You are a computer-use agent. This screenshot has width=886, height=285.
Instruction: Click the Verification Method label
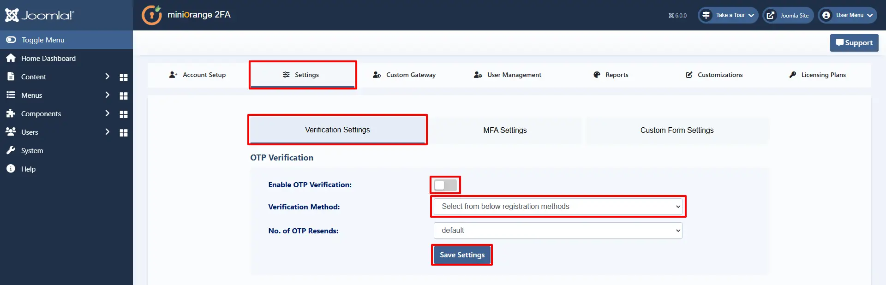pos(304,207)
